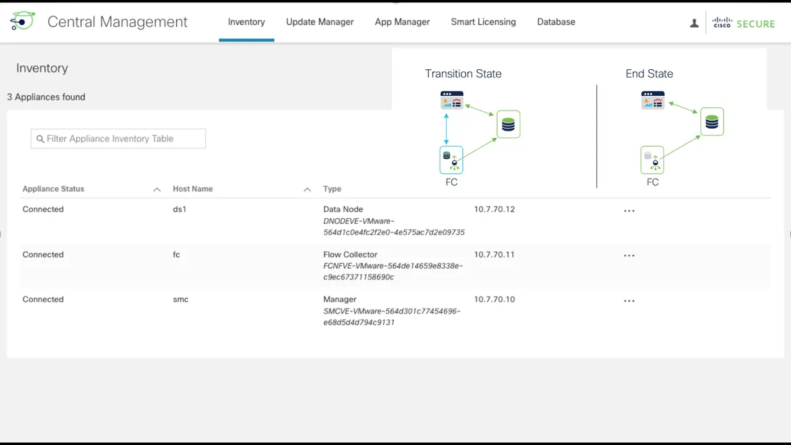Click the FCNFVE-VMware serial text
Viewport: 791px width, 445px height.
(x=393, y=271)
